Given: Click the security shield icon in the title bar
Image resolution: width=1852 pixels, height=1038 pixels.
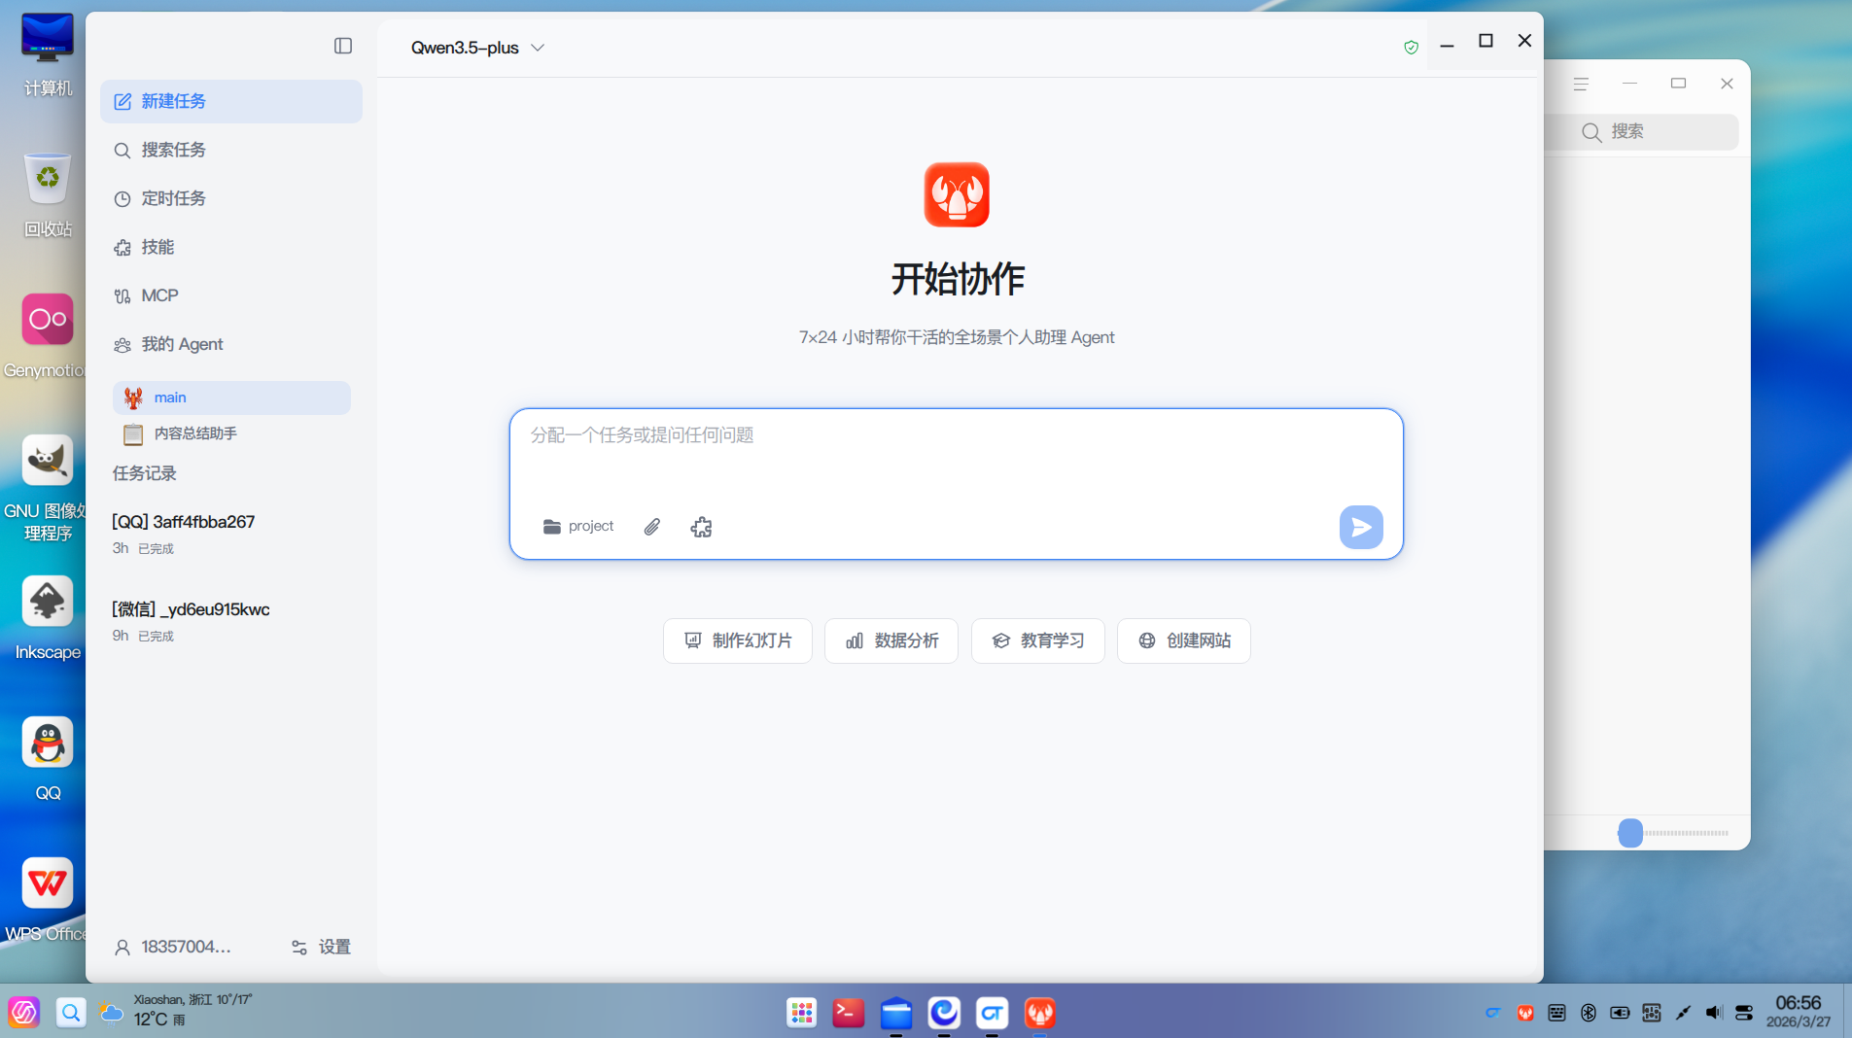Looking at the screenshot, I should pos(1411,47).
